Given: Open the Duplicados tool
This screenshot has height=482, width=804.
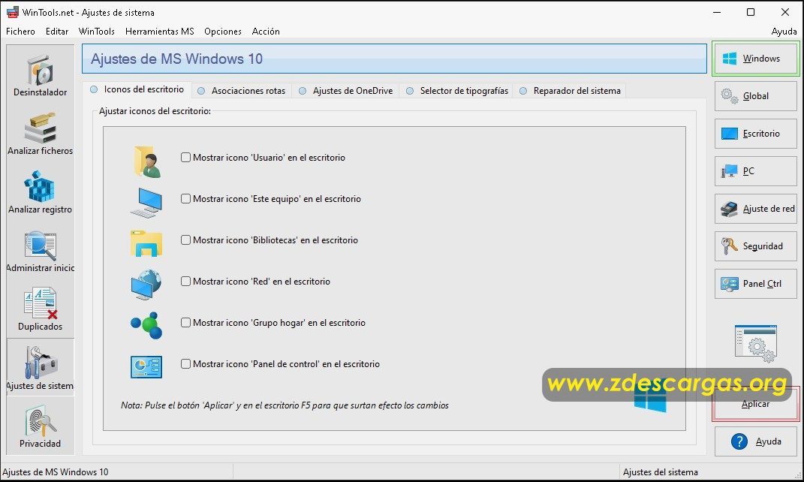Looking at the screenshot, I should point(40,309).
